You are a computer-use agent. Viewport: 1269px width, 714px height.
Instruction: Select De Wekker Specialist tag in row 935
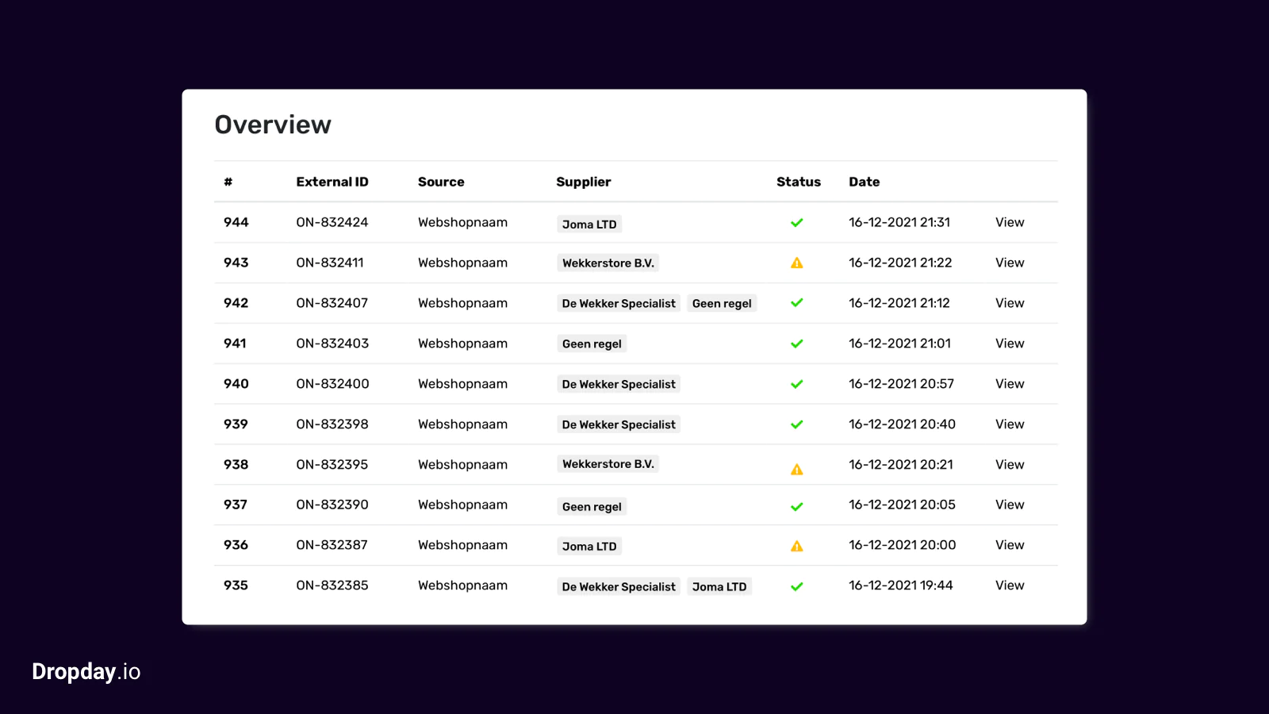point(619,587)
